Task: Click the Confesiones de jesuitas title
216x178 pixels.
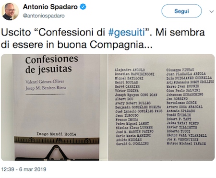Action: (52, 64)
